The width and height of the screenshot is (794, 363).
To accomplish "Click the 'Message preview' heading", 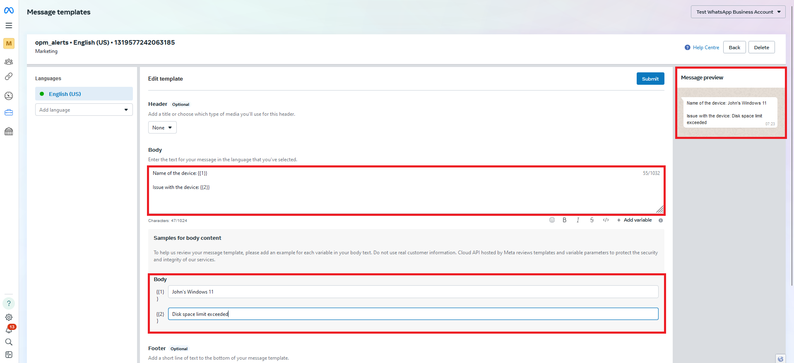I will (702, 77).
